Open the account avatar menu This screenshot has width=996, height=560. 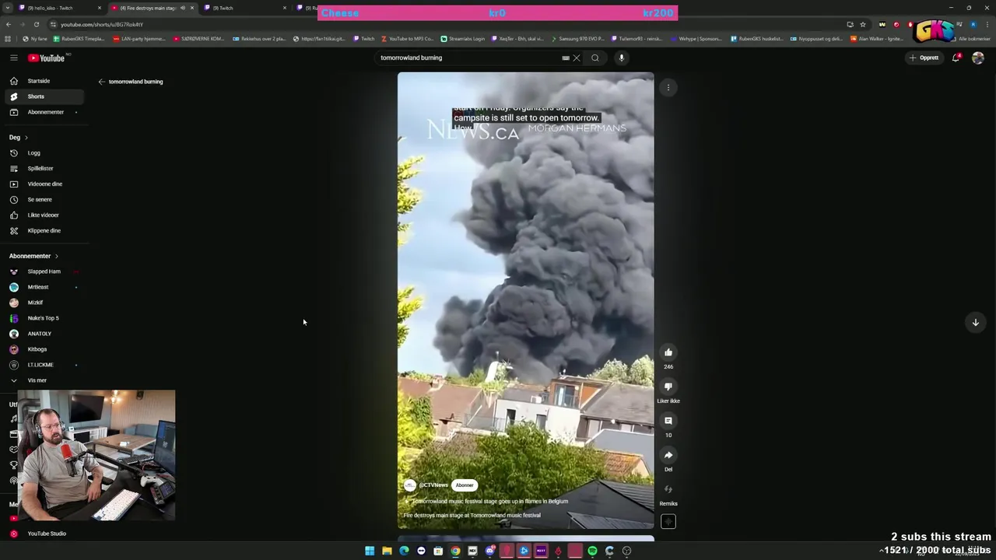[x=978, y=58]
